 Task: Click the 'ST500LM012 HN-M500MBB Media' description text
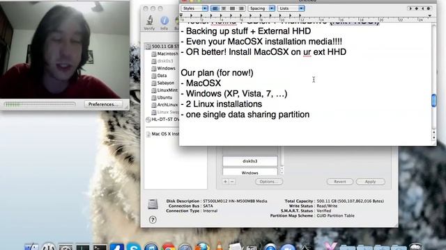235,201
